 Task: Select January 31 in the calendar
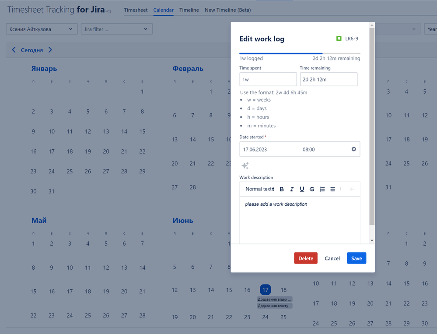click(x=52, y=191)
